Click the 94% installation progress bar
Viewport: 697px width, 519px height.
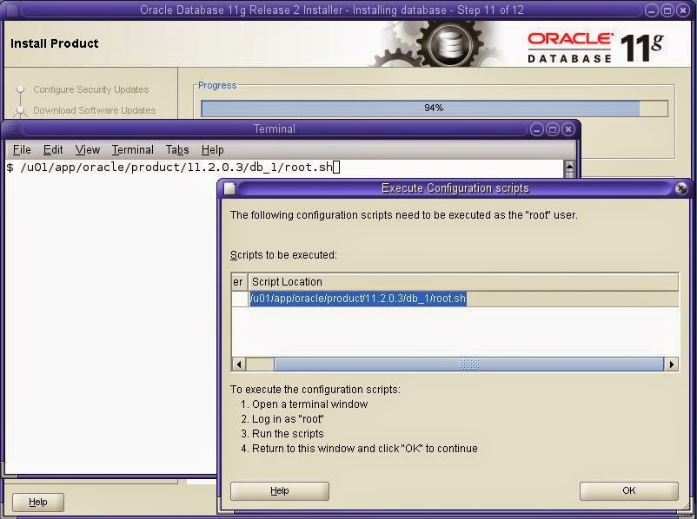(435, 108)
